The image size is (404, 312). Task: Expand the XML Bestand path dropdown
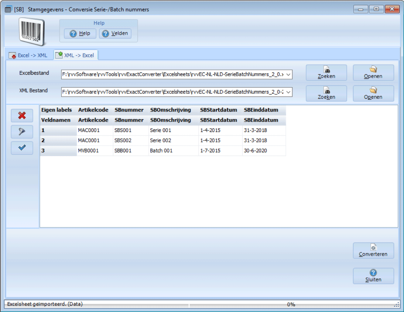[x=288, y=92]
